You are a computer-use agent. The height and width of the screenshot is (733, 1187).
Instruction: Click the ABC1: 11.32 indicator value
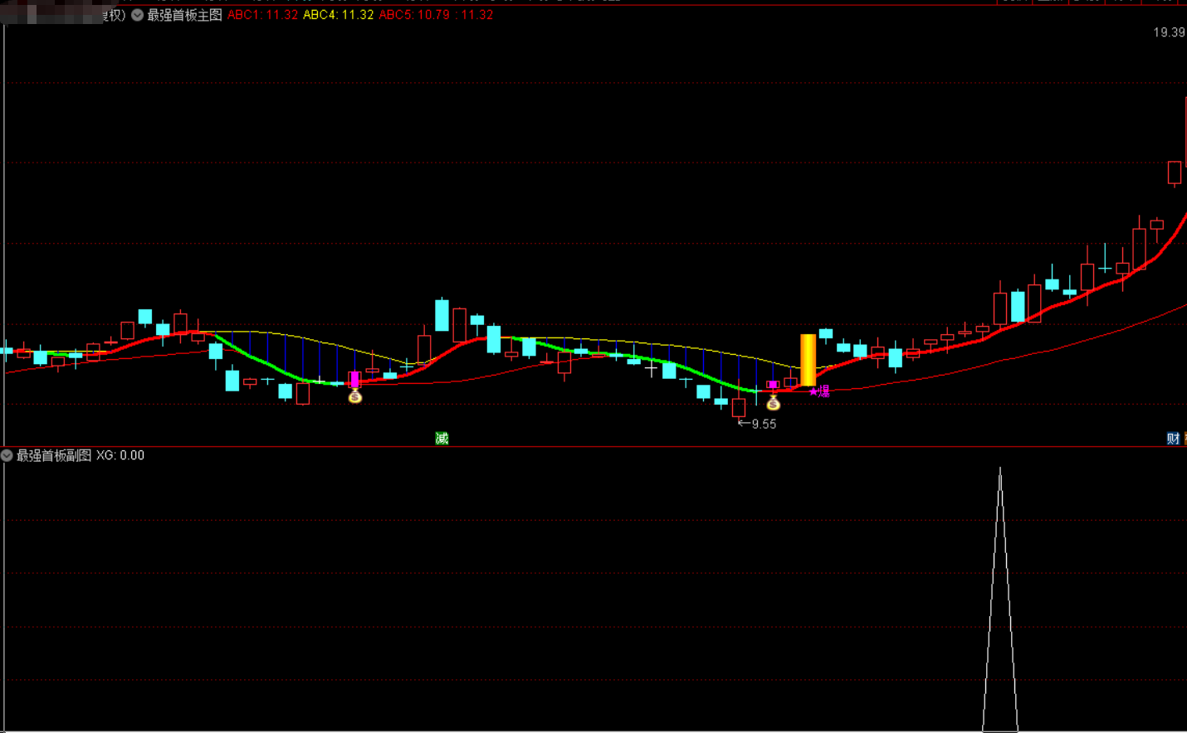point(262,15)
